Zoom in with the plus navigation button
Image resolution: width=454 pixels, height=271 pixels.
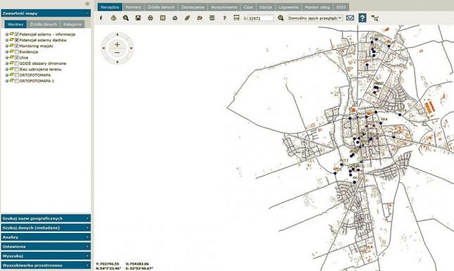[x=117, y=44]
